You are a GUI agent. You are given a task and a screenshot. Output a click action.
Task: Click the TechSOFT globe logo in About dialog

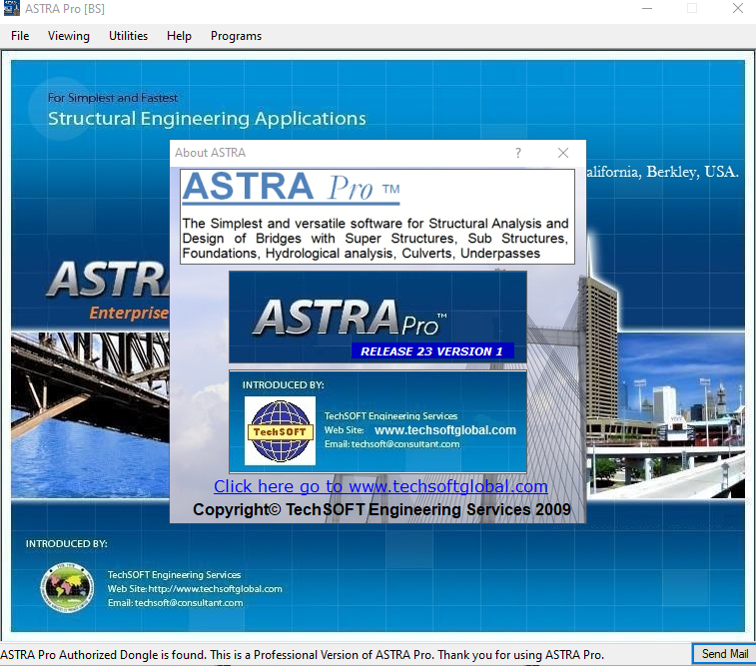point(280,430)
